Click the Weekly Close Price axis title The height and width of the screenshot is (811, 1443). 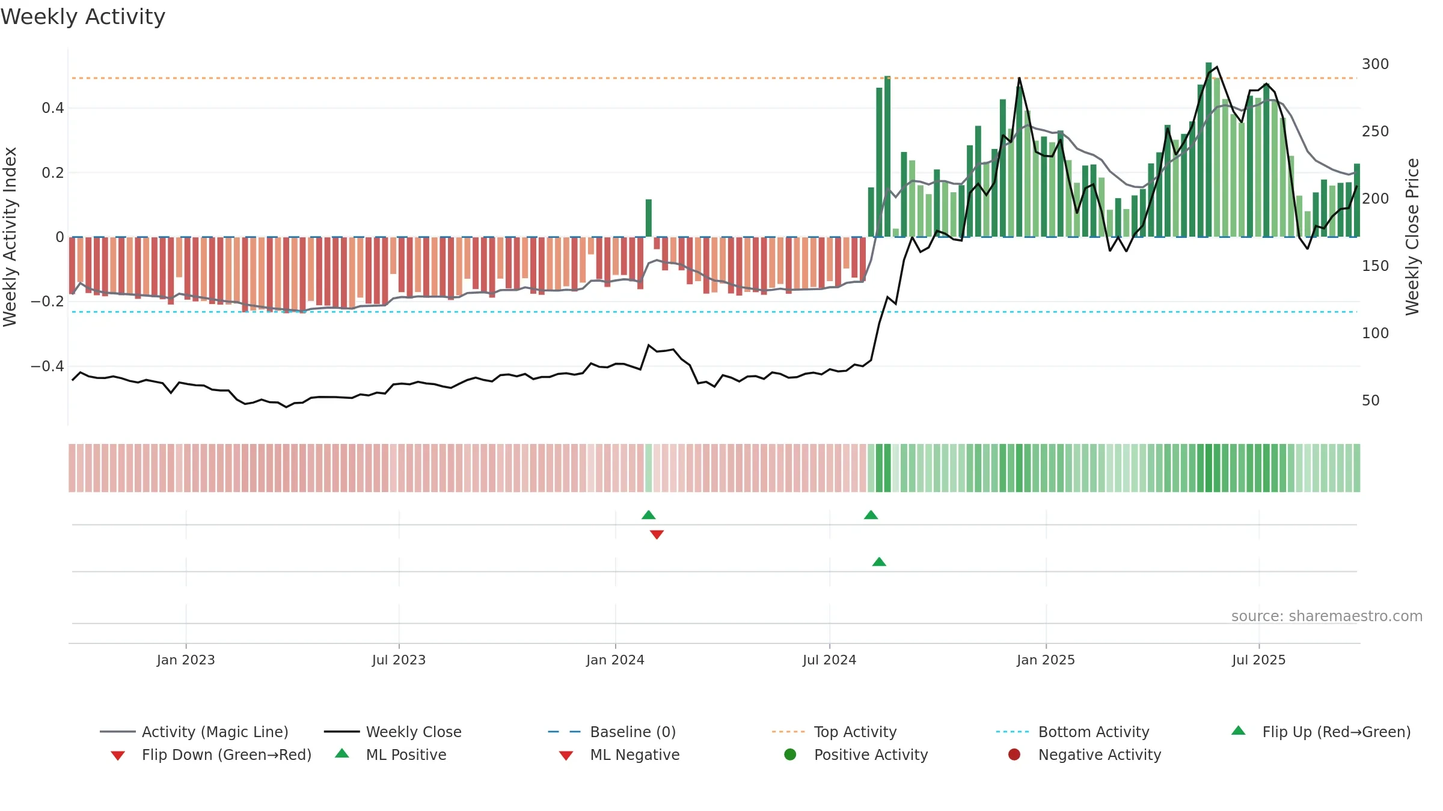coord(1412,237)
